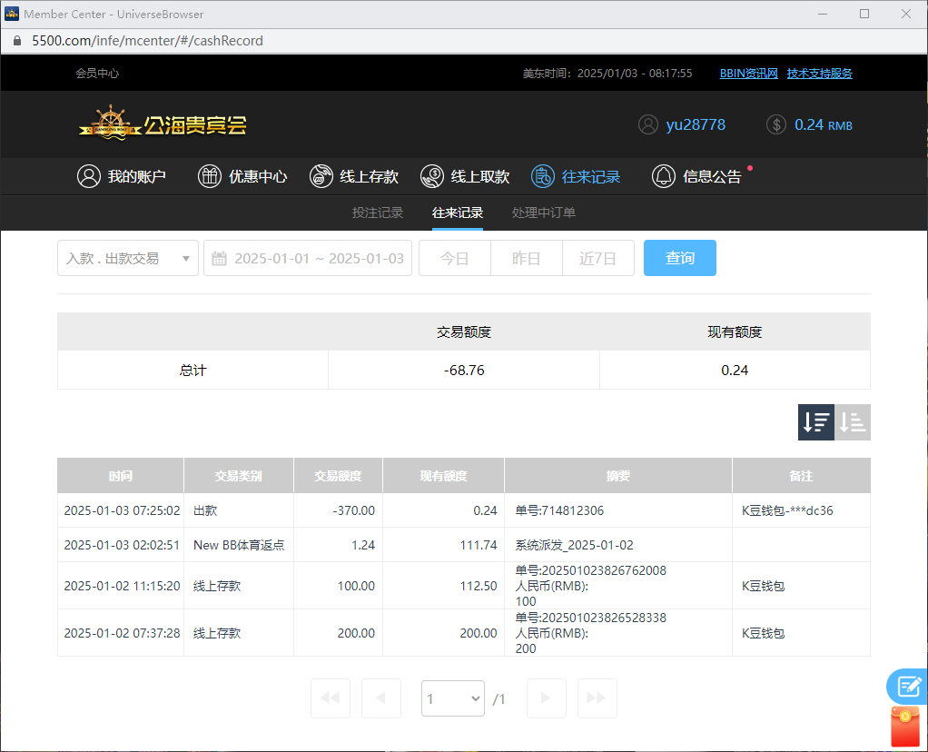The height and width of the screenshot is (752, 928).
Task: Open the BBIN资讯网 link
Action: coord(749,74)
